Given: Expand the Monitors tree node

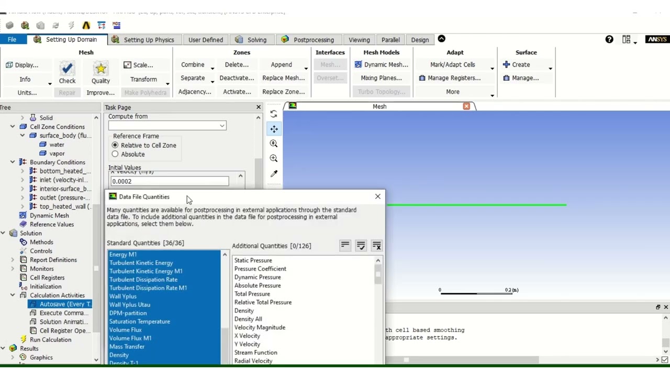Looking at the screenshot, I should click(13, 269).
